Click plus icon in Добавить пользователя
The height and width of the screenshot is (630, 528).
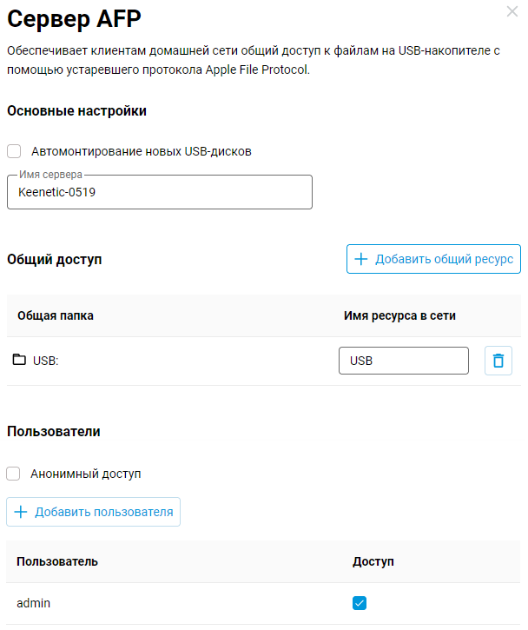pyautogui.click(x=21, y=512)
